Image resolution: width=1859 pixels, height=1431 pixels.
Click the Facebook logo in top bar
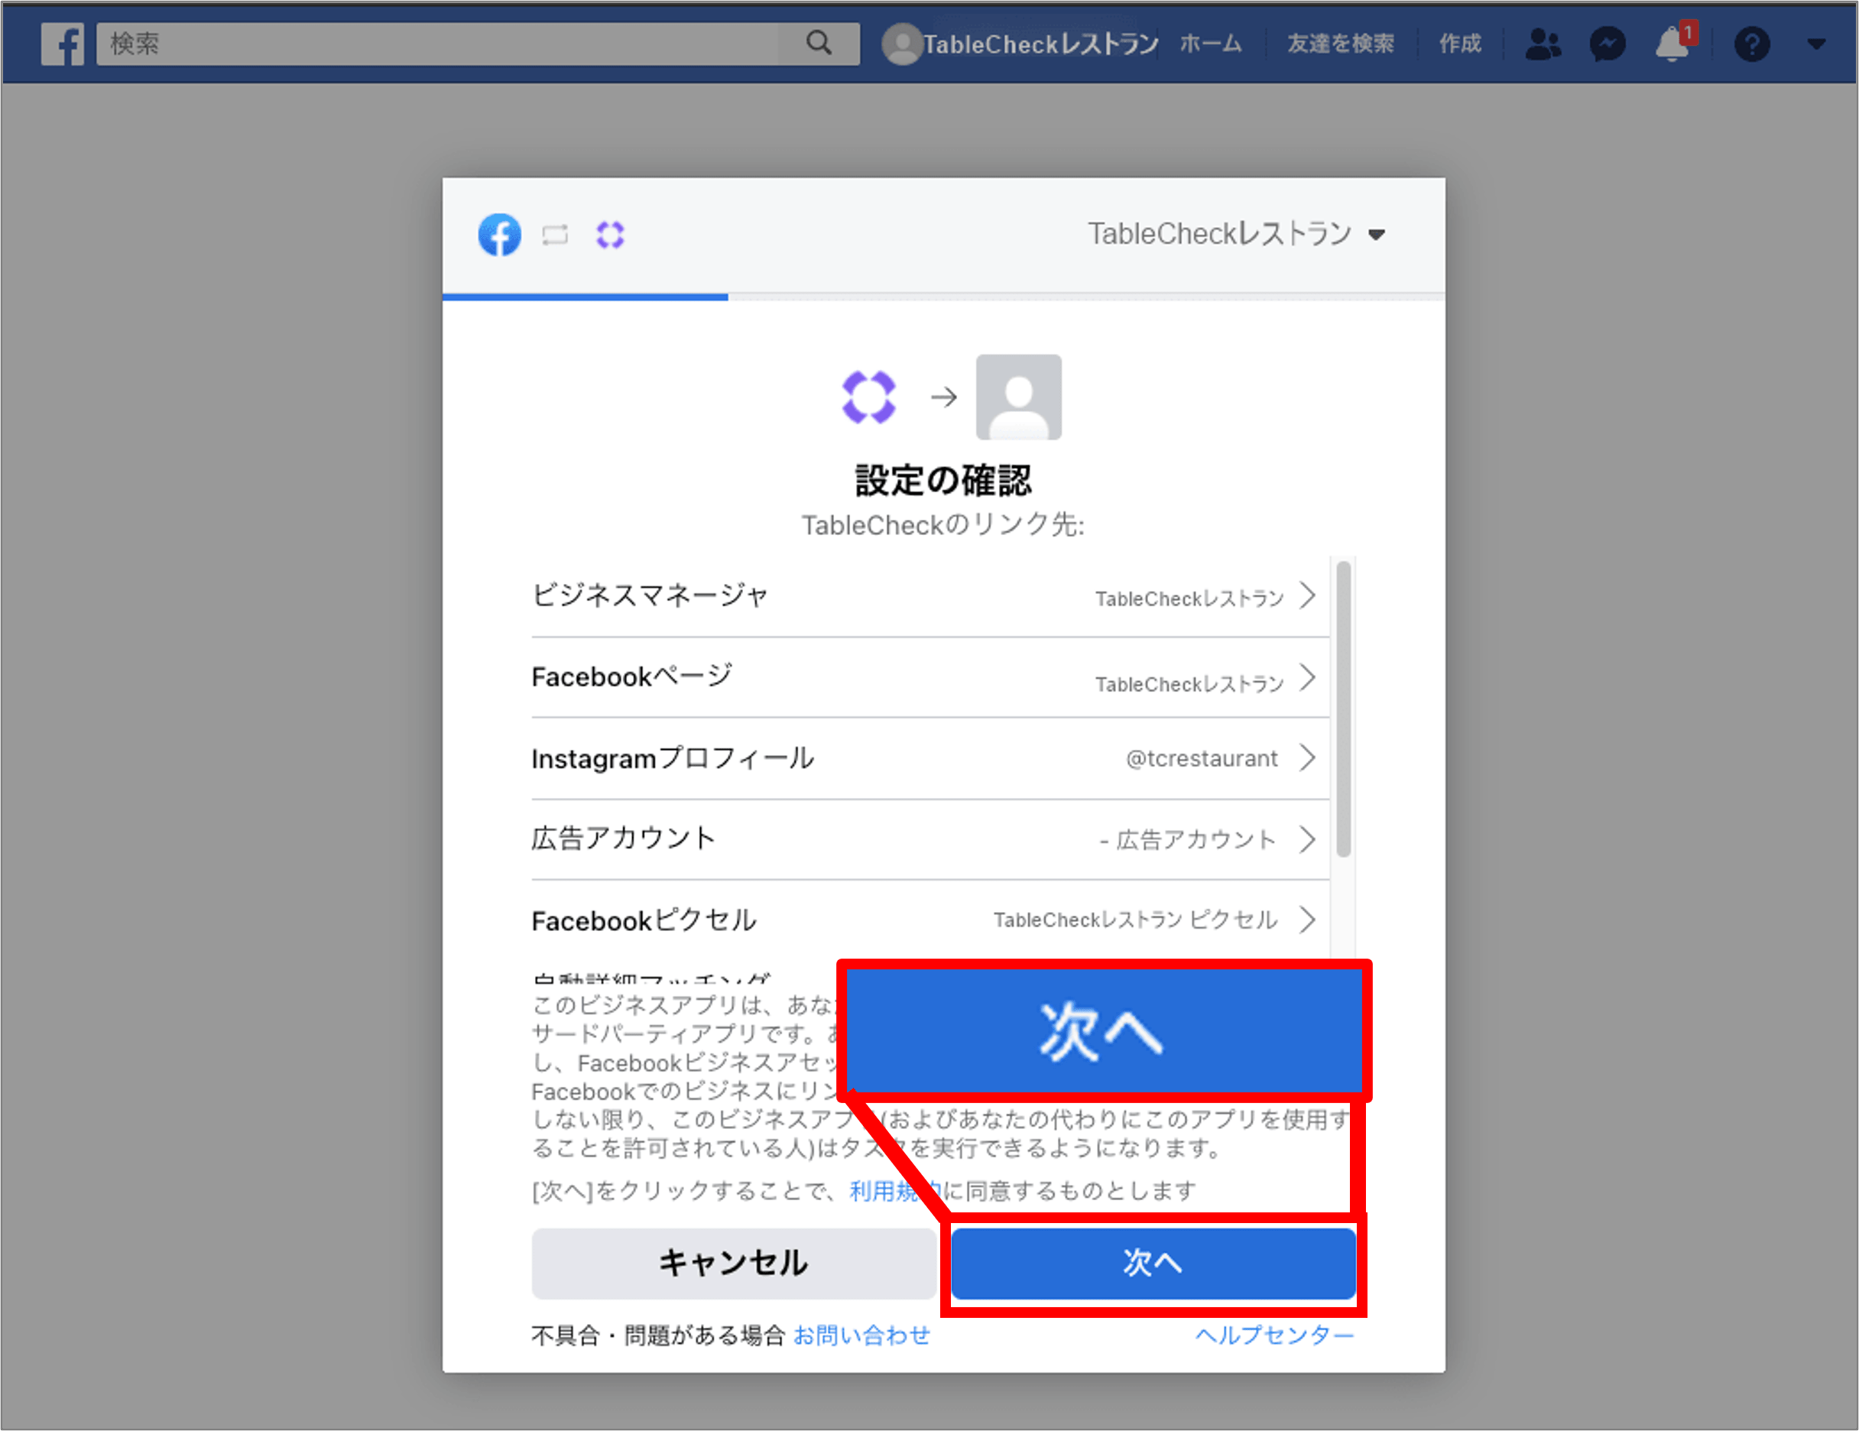(x=62, y=44)
